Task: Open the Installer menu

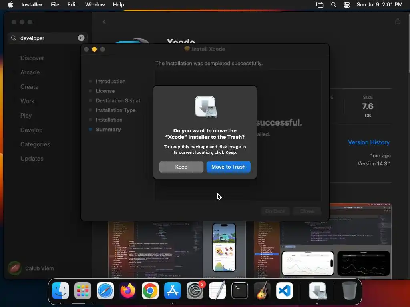Action: point(32,4)
